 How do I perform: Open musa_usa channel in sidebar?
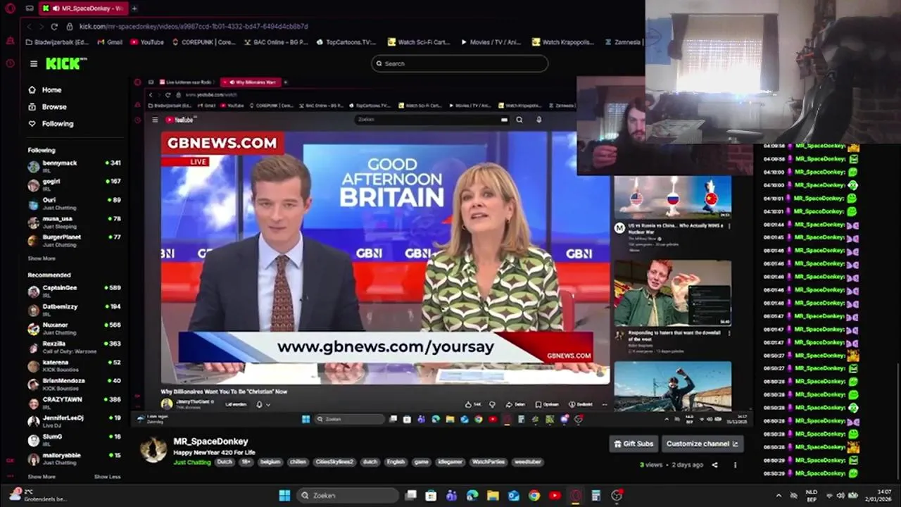[74, 222]
